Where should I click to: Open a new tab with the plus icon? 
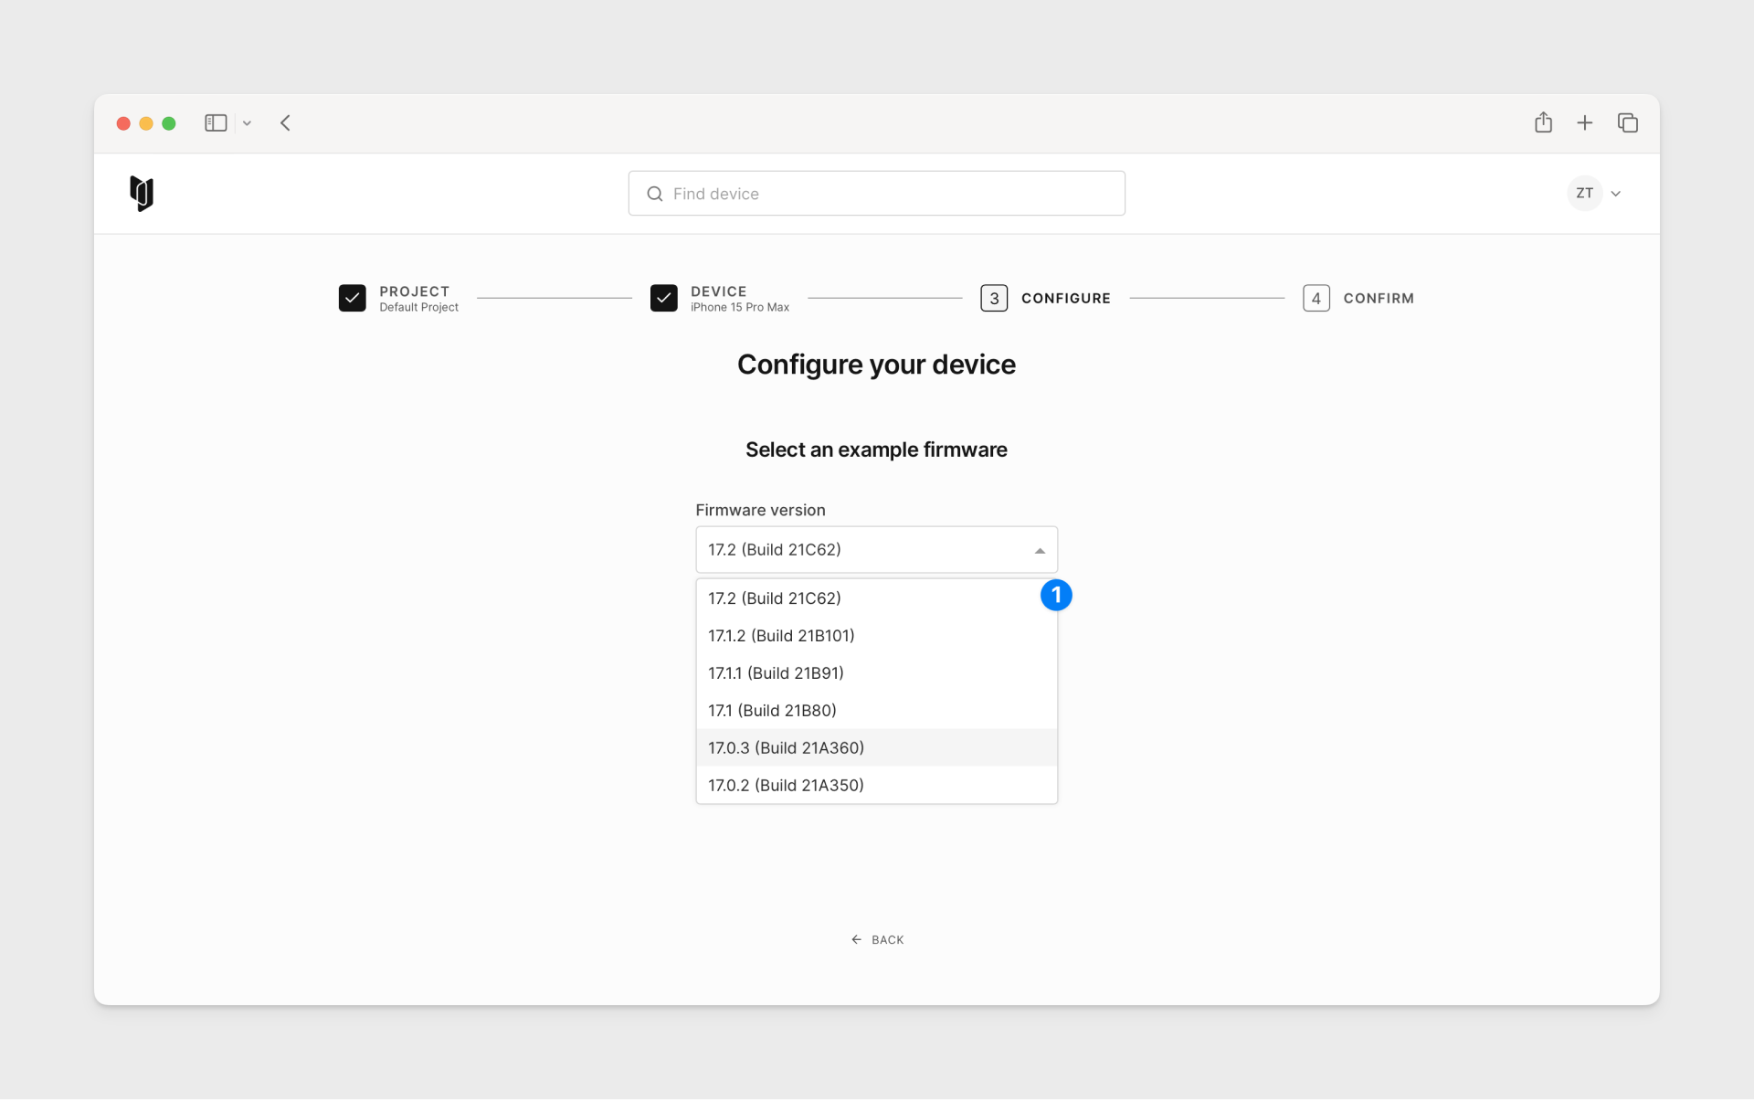pos(1585,122)
